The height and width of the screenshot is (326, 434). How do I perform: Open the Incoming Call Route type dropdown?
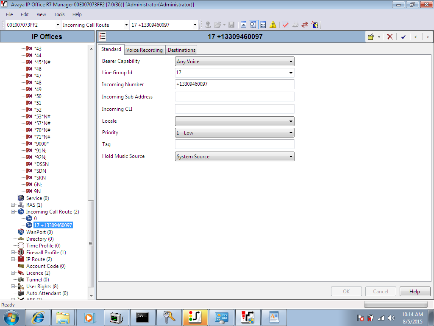[x=126, y=25]
